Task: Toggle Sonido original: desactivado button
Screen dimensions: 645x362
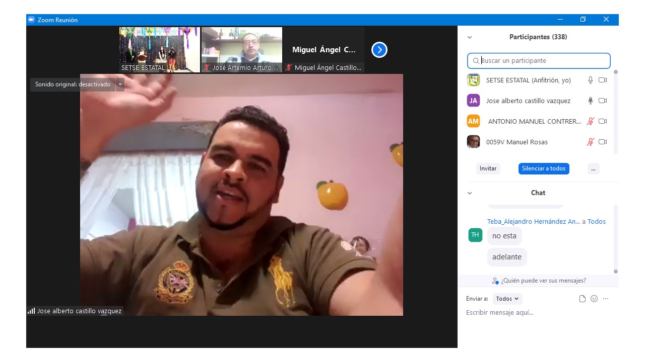Action: tap(73, 84)
